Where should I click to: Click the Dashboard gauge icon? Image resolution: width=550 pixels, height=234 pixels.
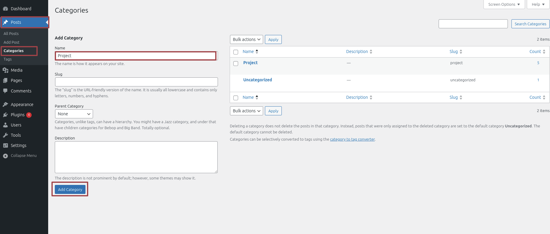[x=5, y=9]
